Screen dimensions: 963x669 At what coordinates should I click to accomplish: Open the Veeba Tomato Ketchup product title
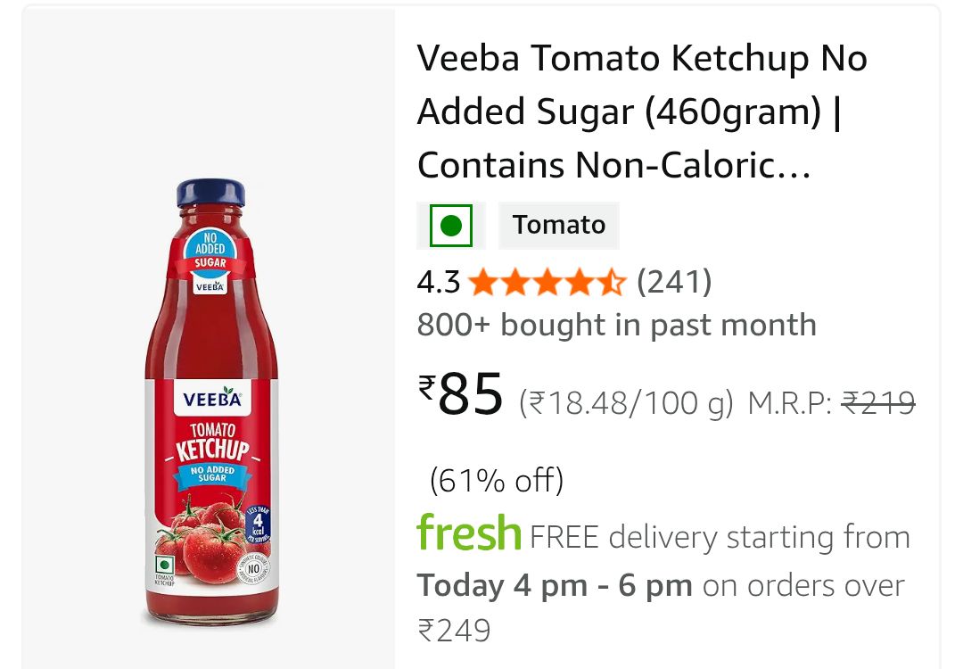[642, 112]
